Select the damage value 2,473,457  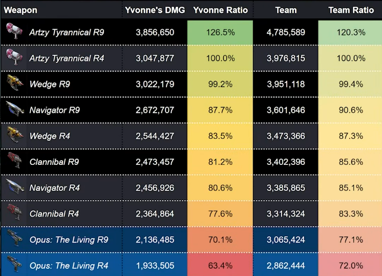155,162
